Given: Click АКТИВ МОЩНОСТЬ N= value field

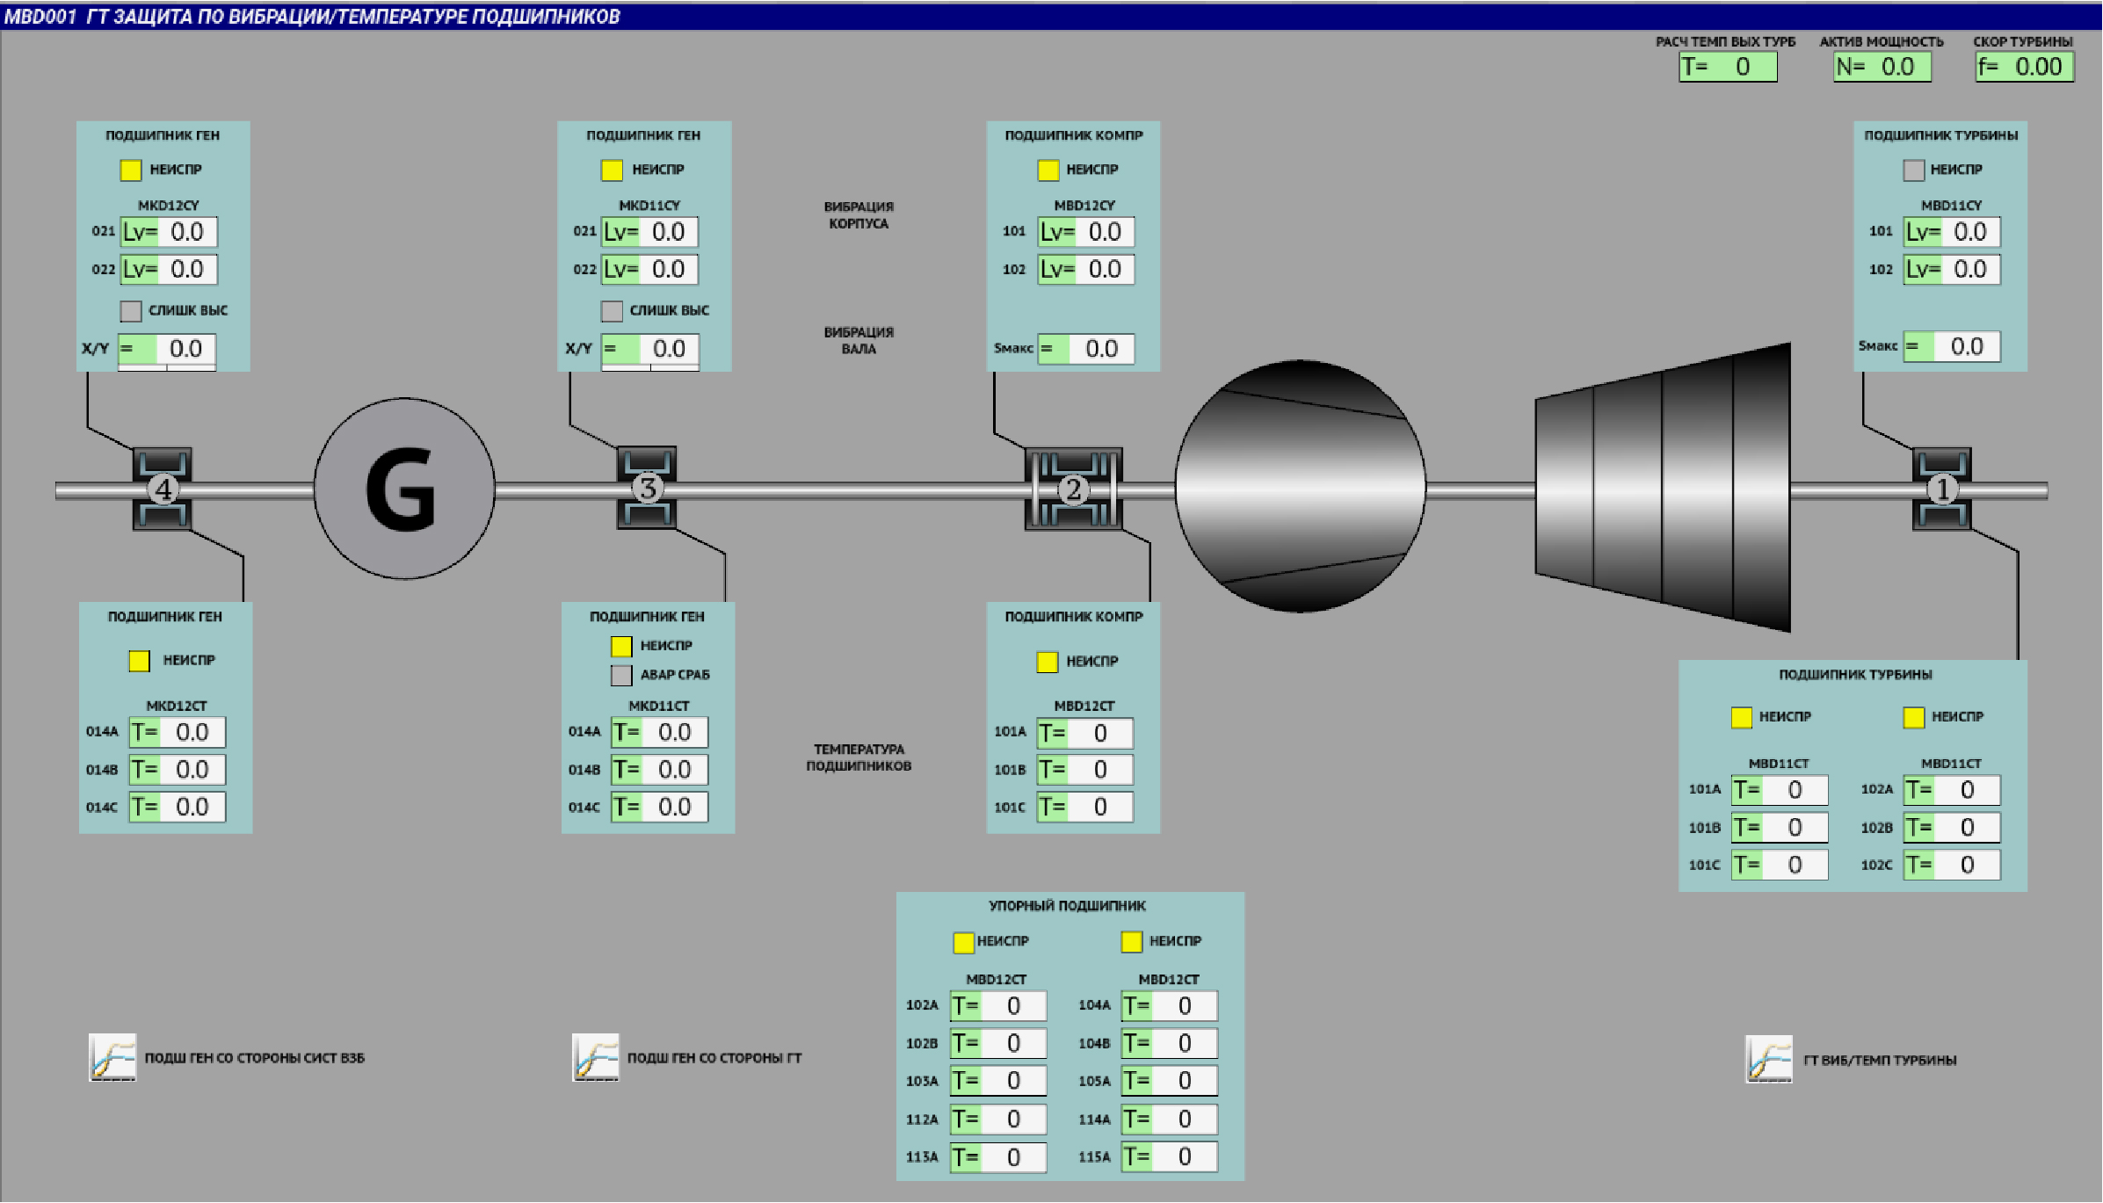Looking at the screenshot, I should pos(1882,67).
